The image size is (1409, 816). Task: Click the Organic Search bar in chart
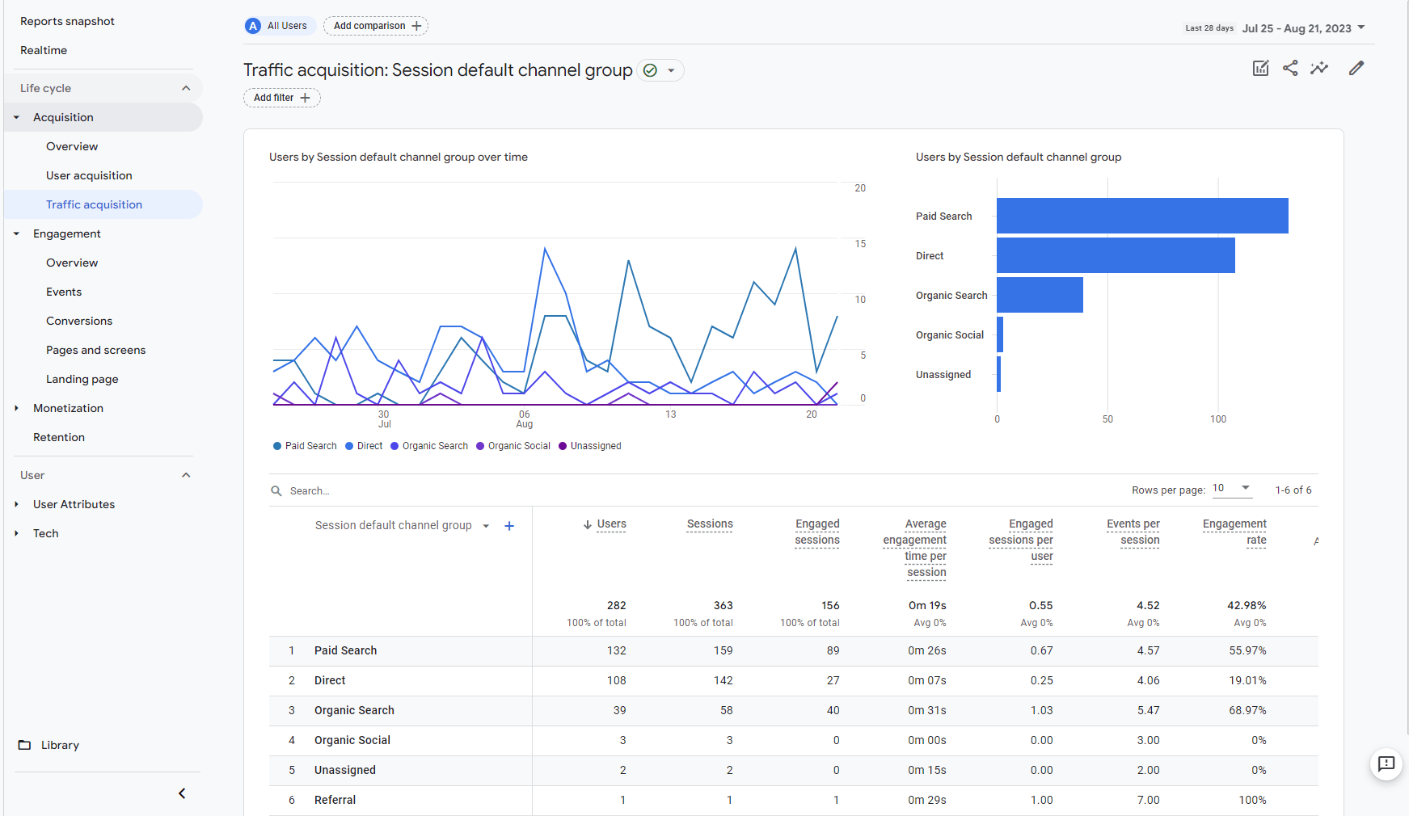coord(1040,295)
